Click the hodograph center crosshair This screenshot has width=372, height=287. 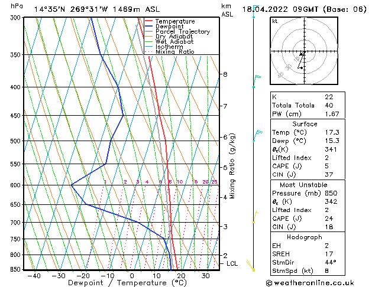click(302, 54)
